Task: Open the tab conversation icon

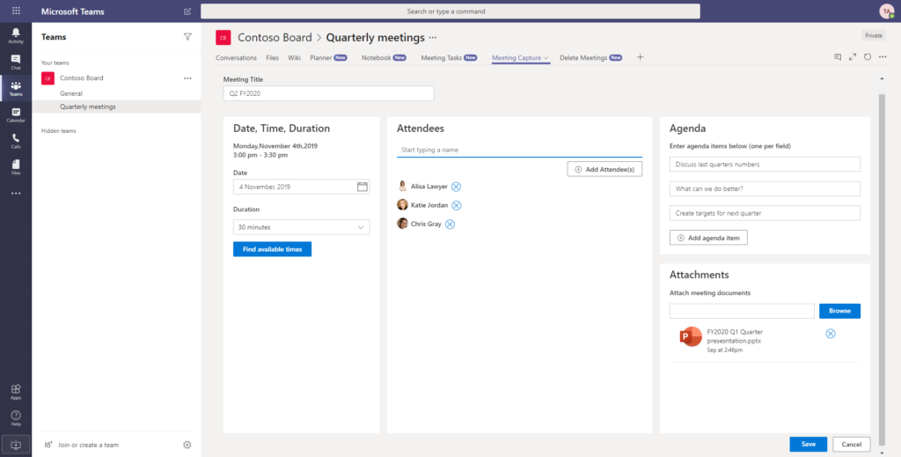Action: click(838, 57)
